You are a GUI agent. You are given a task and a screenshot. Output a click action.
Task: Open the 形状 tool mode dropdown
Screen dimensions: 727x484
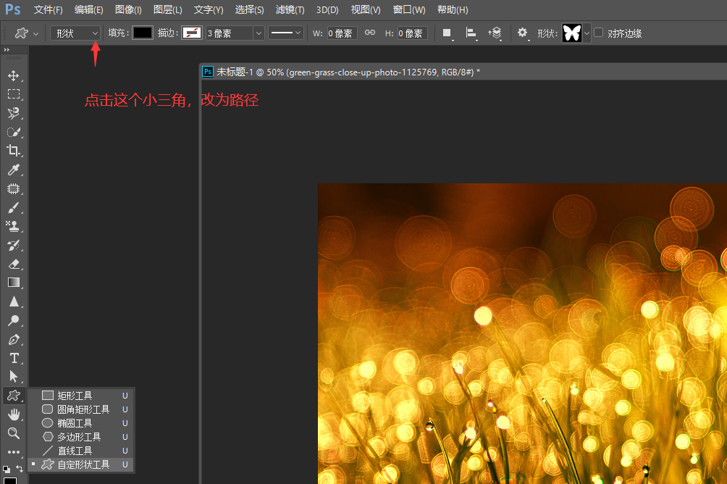pyautogui.click(x=75, y=33)
